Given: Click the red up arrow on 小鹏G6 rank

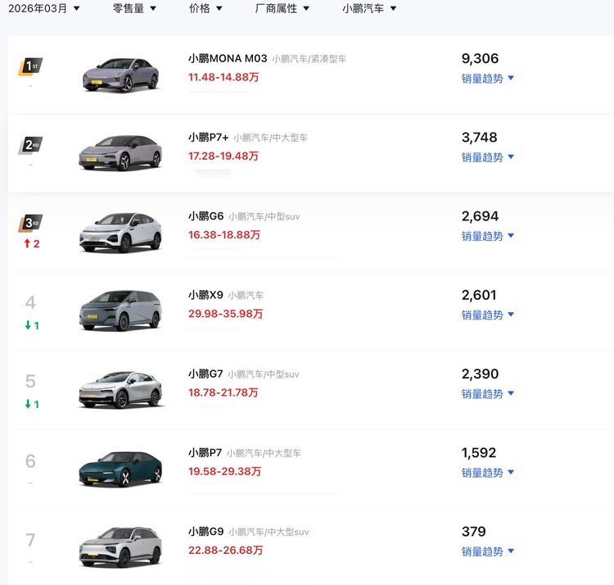Looking at the screenshot, I should point(27,243).
